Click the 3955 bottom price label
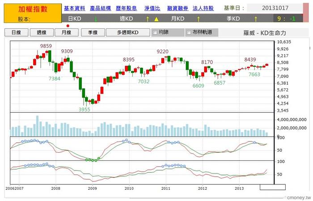313x201 pixels. (85, 110)
